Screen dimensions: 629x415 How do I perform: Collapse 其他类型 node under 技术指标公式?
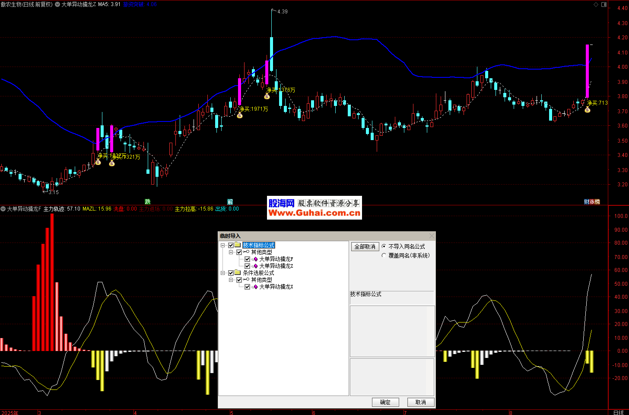(x=231, y=252)
